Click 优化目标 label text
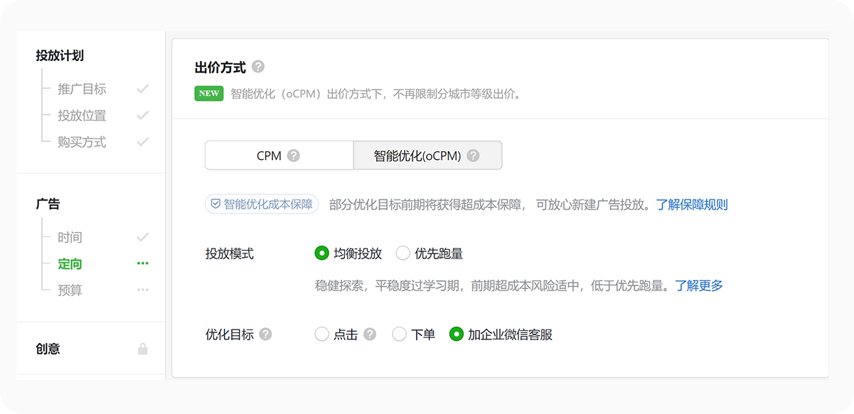This screenshot has width=854, height=414. coord(230,334)
